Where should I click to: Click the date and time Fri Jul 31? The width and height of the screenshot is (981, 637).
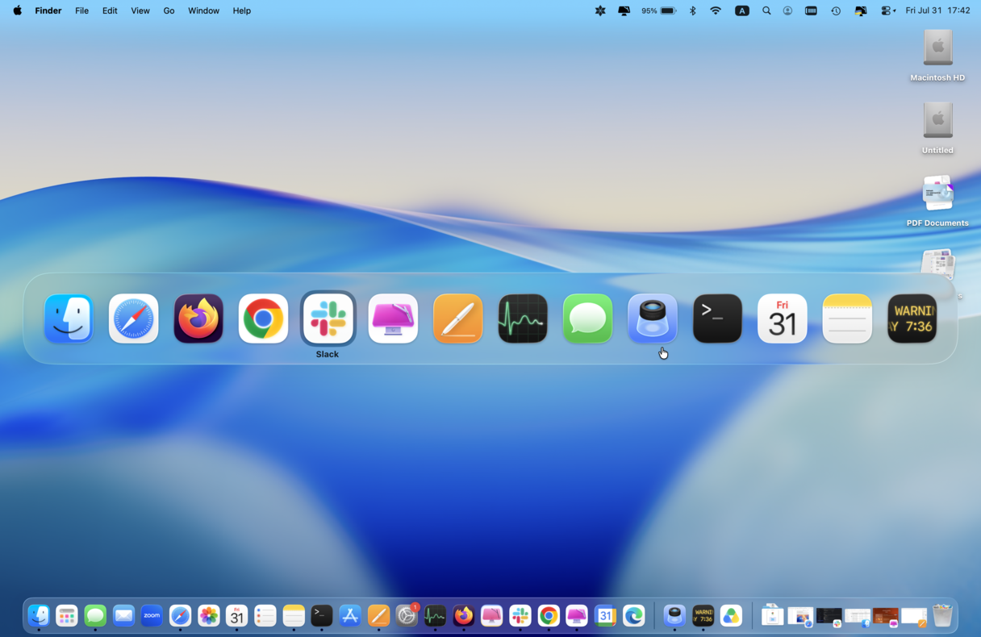(937, 10)
